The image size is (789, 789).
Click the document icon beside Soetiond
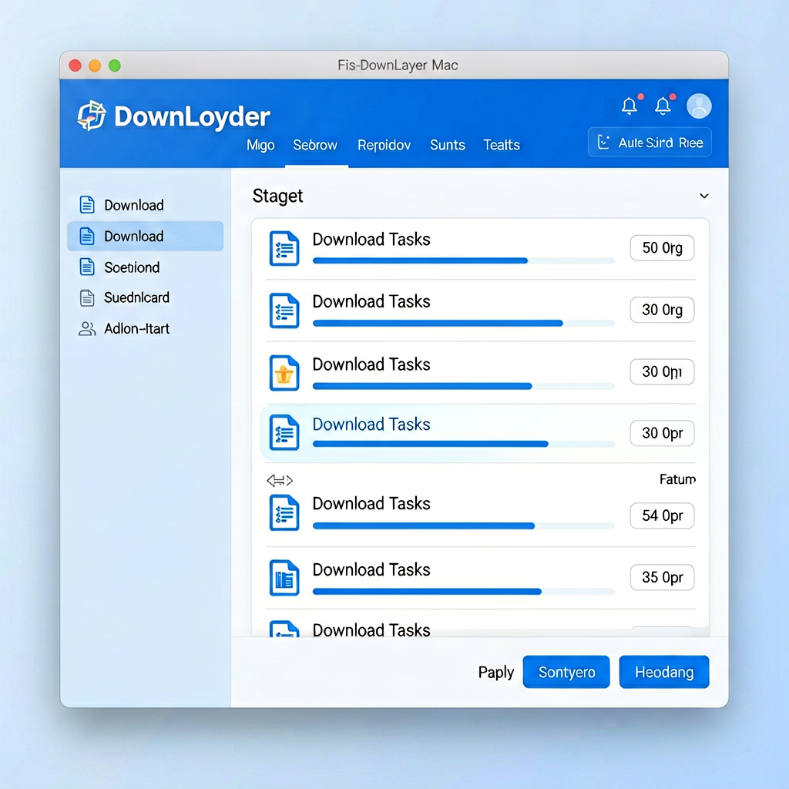tap(87, 267)
